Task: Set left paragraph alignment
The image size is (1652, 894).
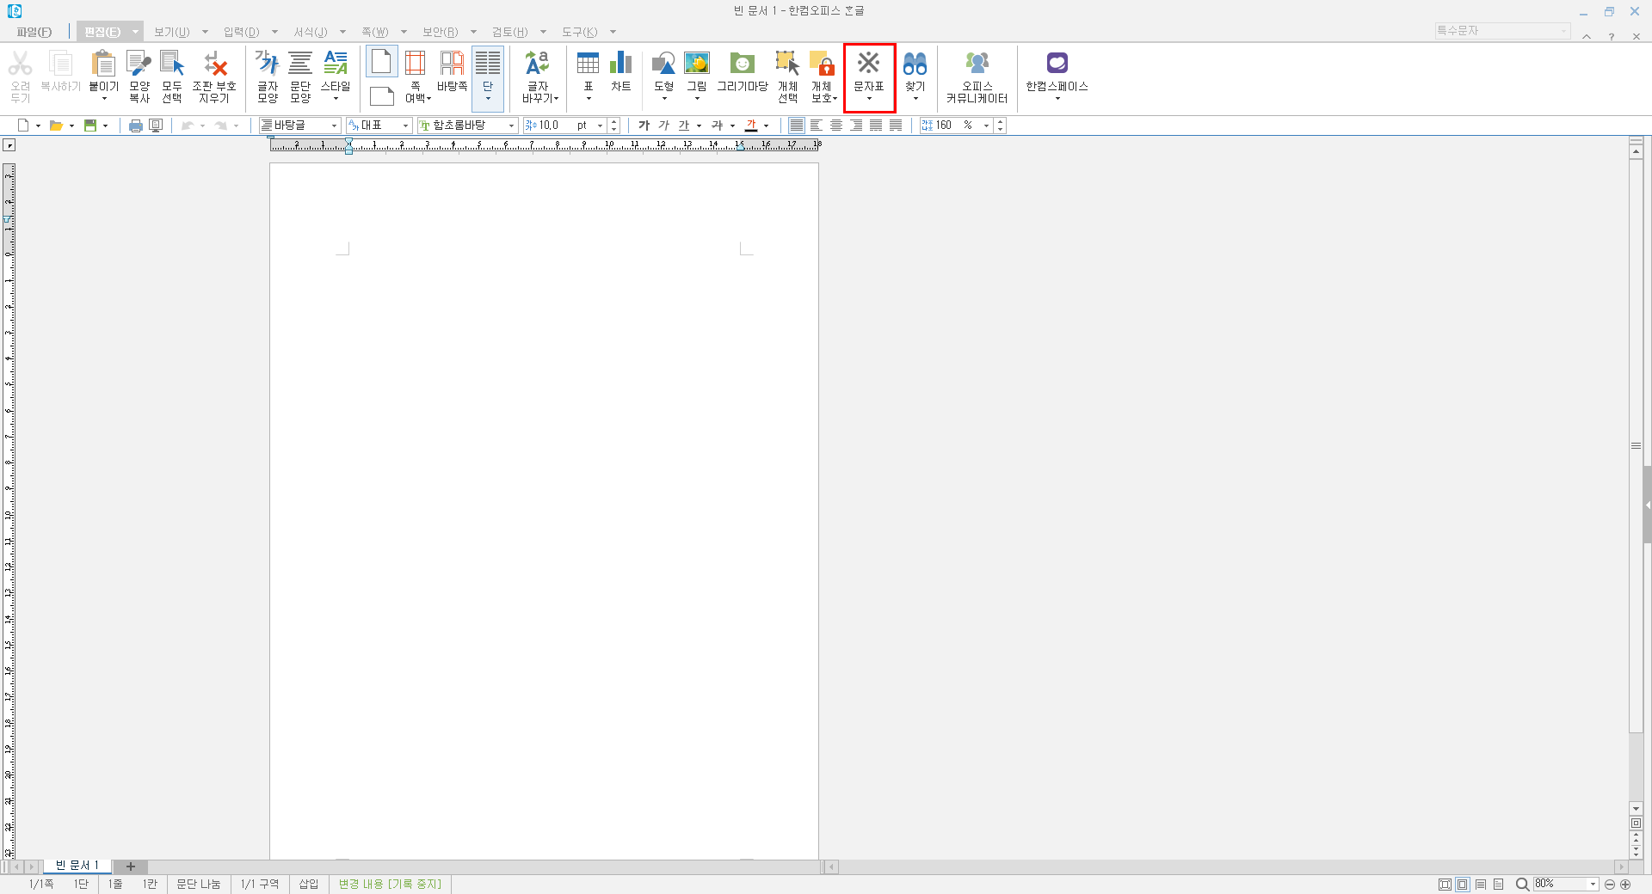Action: [817, 126]
